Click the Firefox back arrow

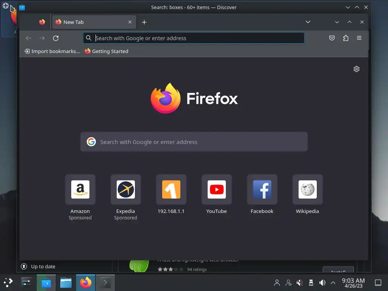(x=28, y=38)
